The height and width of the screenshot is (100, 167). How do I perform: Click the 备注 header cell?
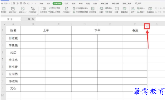[x=135, y=30]
